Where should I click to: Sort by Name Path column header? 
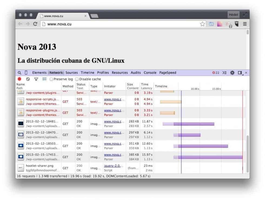[x=38, y=86]
